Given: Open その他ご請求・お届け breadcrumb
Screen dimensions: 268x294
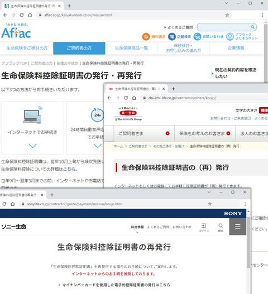Looking at the screenshot, I should point(169,146).
